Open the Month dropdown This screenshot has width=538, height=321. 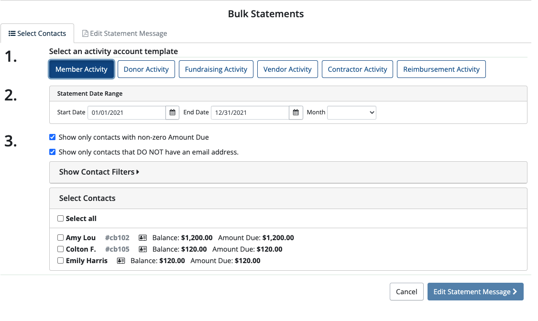[x=351, y=112]
